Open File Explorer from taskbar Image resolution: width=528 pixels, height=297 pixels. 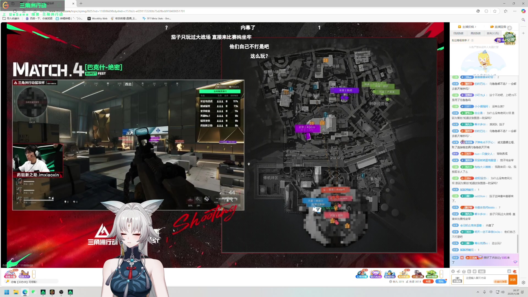click(16, 292)
